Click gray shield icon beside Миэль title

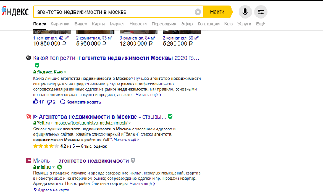coord(133,160)
